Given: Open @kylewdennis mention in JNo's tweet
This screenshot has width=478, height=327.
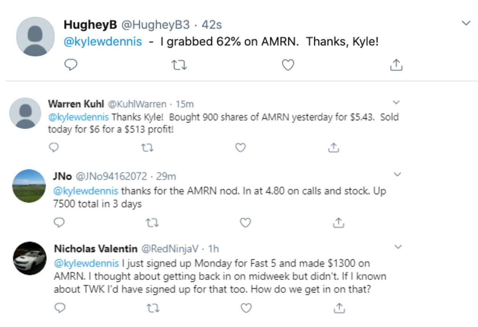Looking at the screenshot, I should coord(86,191).
